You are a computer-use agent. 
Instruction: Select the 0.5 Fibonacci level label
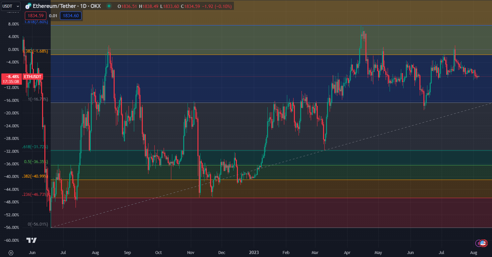click(36, 162)
